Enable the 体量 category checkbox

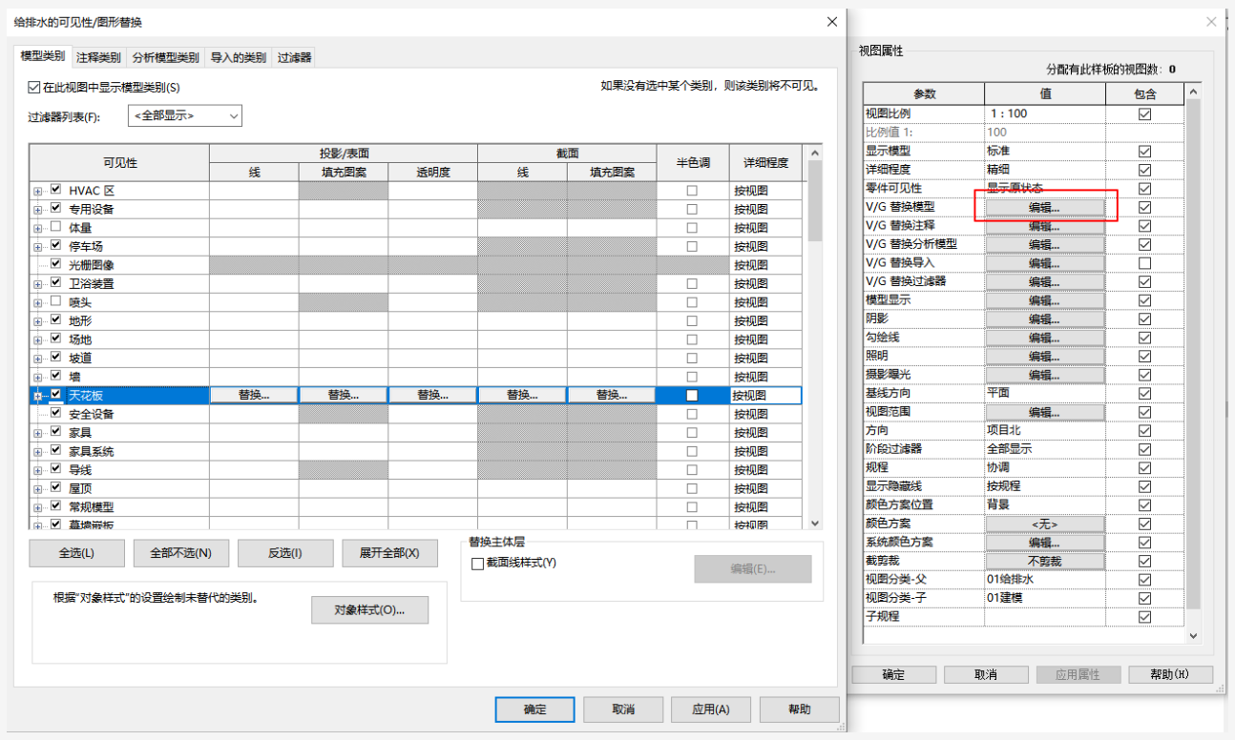click(x=55, y=227)
